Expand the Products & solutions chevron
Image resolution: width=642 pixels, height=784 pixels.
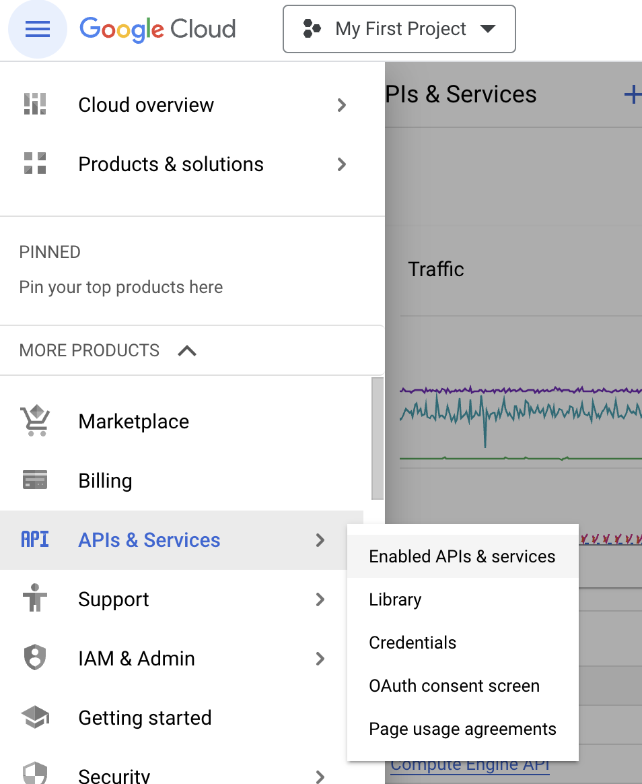(x=341, y=164)
